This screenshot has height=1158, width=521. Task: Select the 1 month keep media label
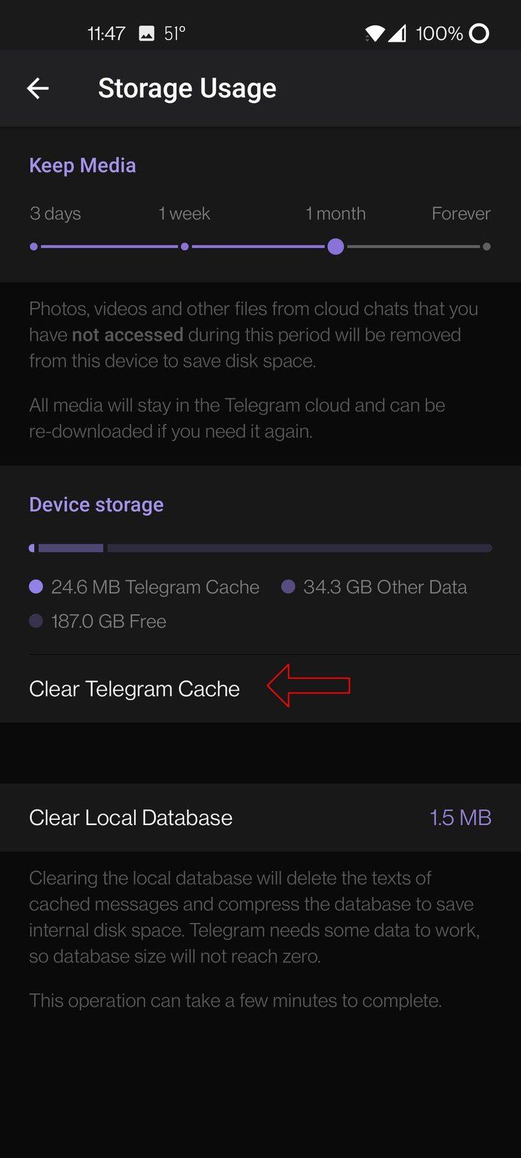335,213
